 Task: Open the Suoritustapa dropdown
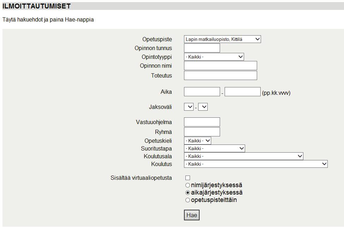(214, 148)
